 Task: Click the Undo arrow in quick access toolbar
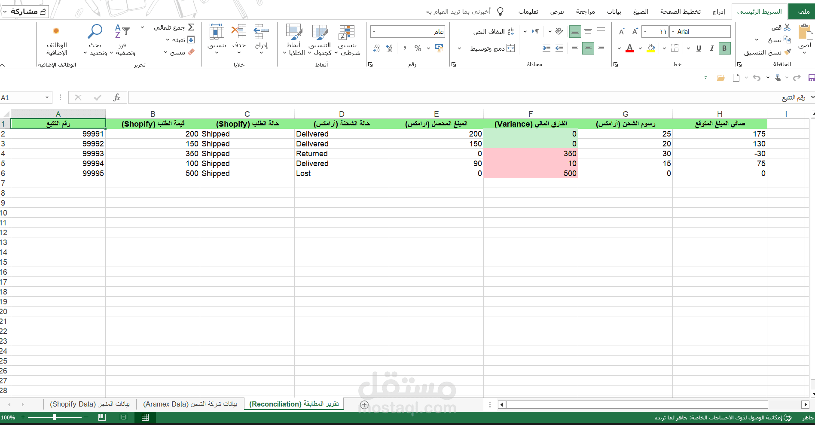click(x=757, y=78)
